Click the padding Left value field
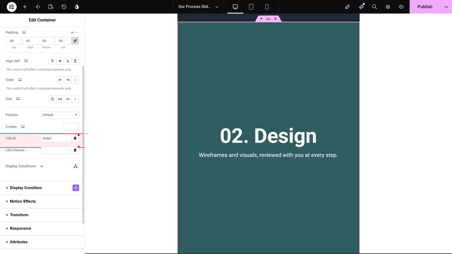Screen dimensions: 452x254 click(x=63, y=41)
